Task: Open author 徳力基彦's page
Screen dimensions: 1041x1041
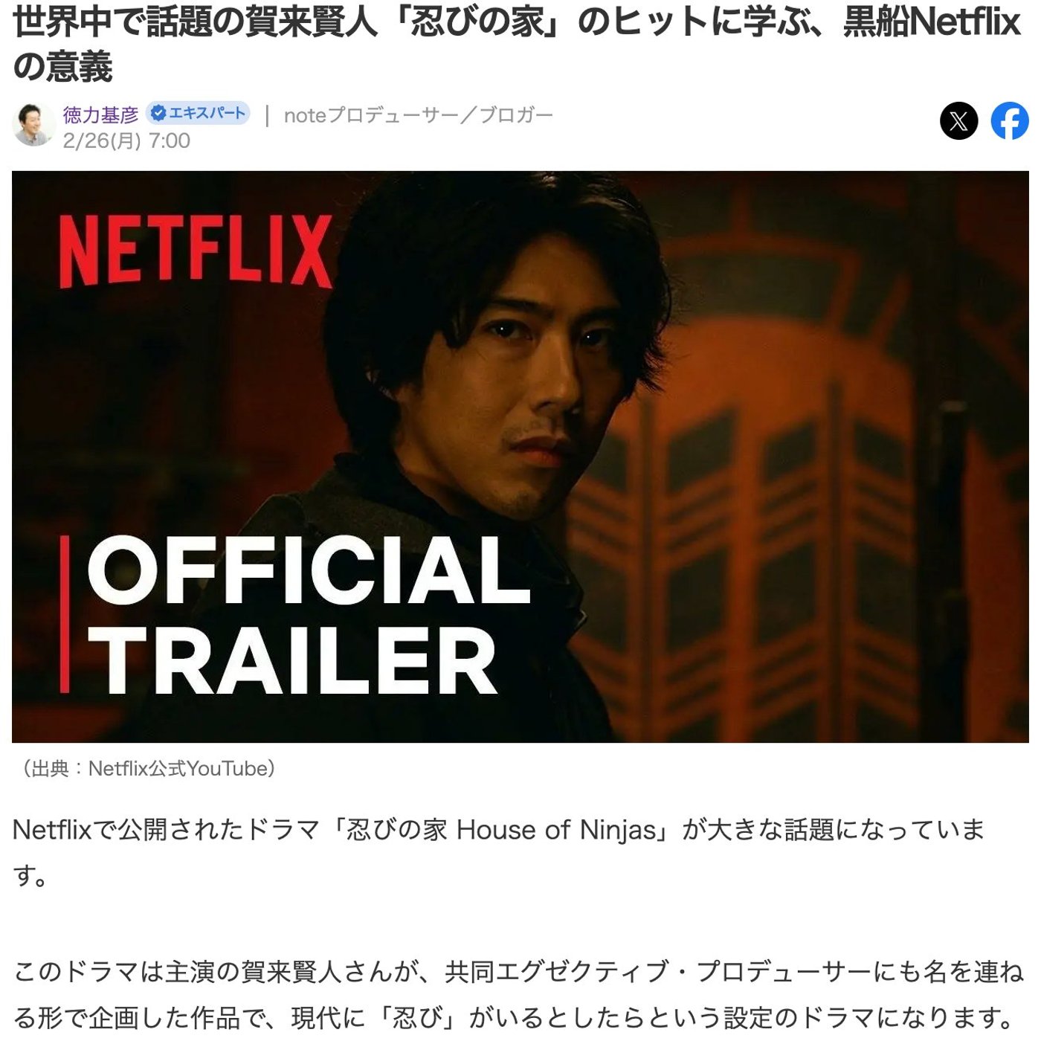Action: (x=100, y=115)
